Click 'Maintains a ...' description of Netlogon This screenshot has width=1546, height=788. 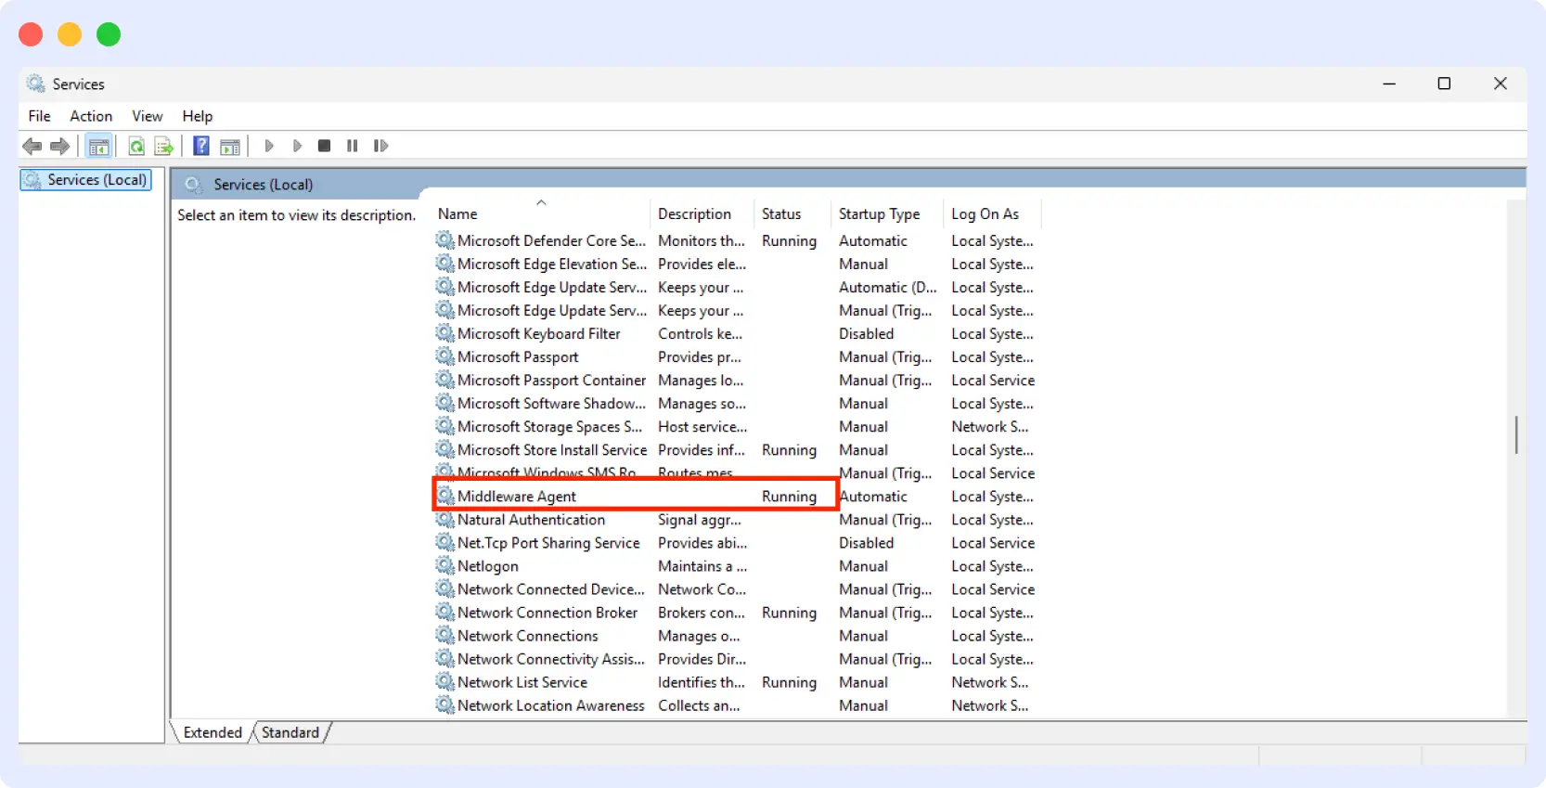pyautogui.click(x=702, y=565)
